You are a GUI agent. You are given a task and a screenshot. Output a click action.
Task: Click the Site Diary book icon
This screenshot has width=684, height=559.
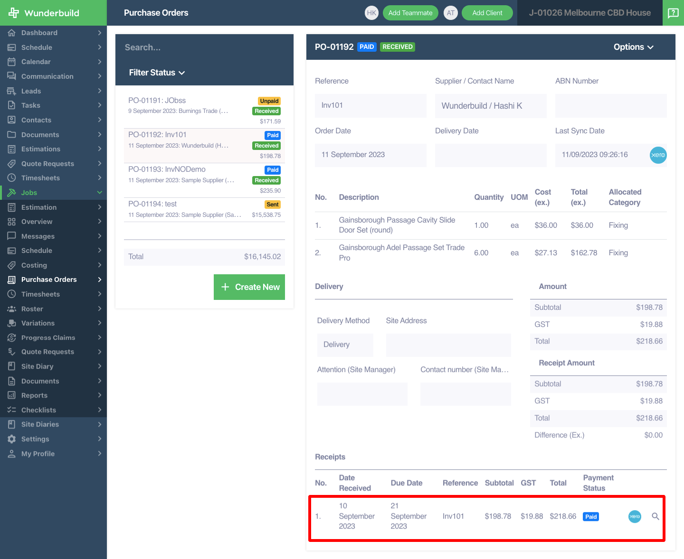click(x=12, y=366)
